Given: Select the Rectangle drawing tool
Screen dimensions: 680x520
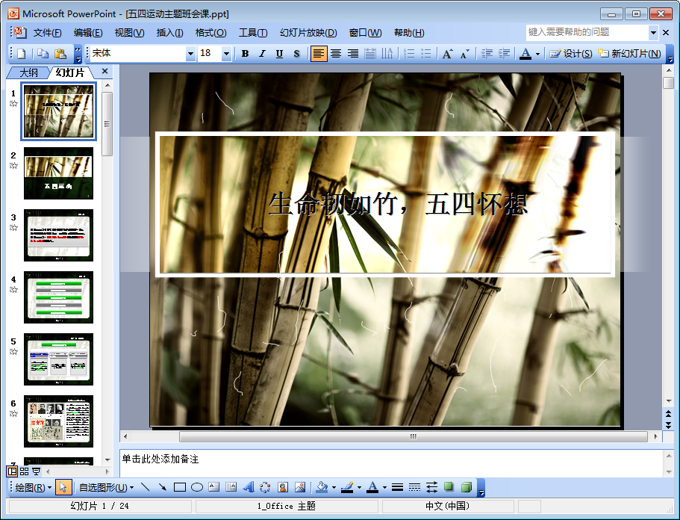Looking at the screenshot, I should pyautogui.click(x=180, y=487).
